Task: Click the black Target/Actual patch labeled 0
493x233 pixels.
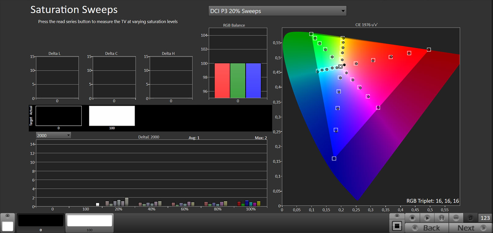Action: [x=59, y=116]
